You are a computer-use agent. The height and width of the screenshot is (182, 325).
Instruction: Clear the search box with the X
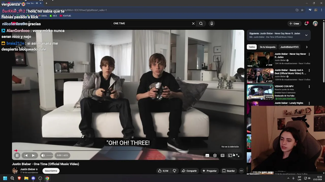coord(193,24)
